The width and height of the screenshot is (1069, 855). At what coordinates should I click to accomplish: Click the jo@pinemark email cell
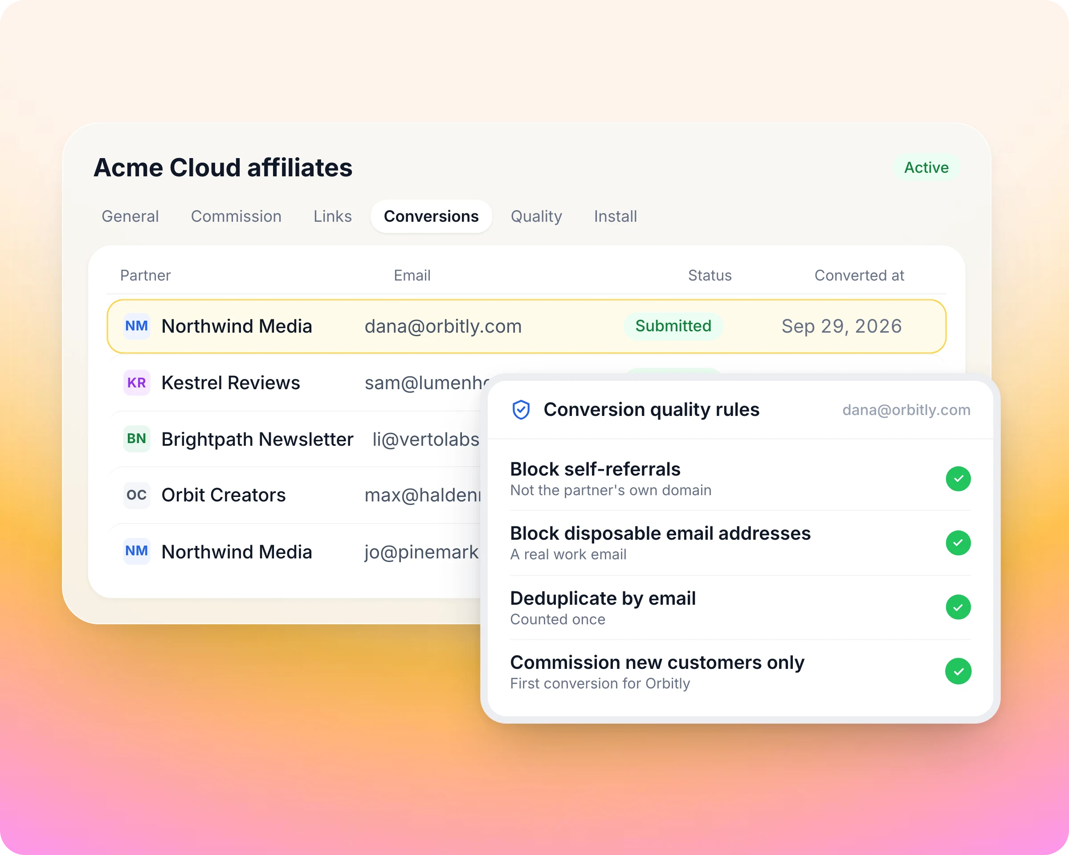421,552
